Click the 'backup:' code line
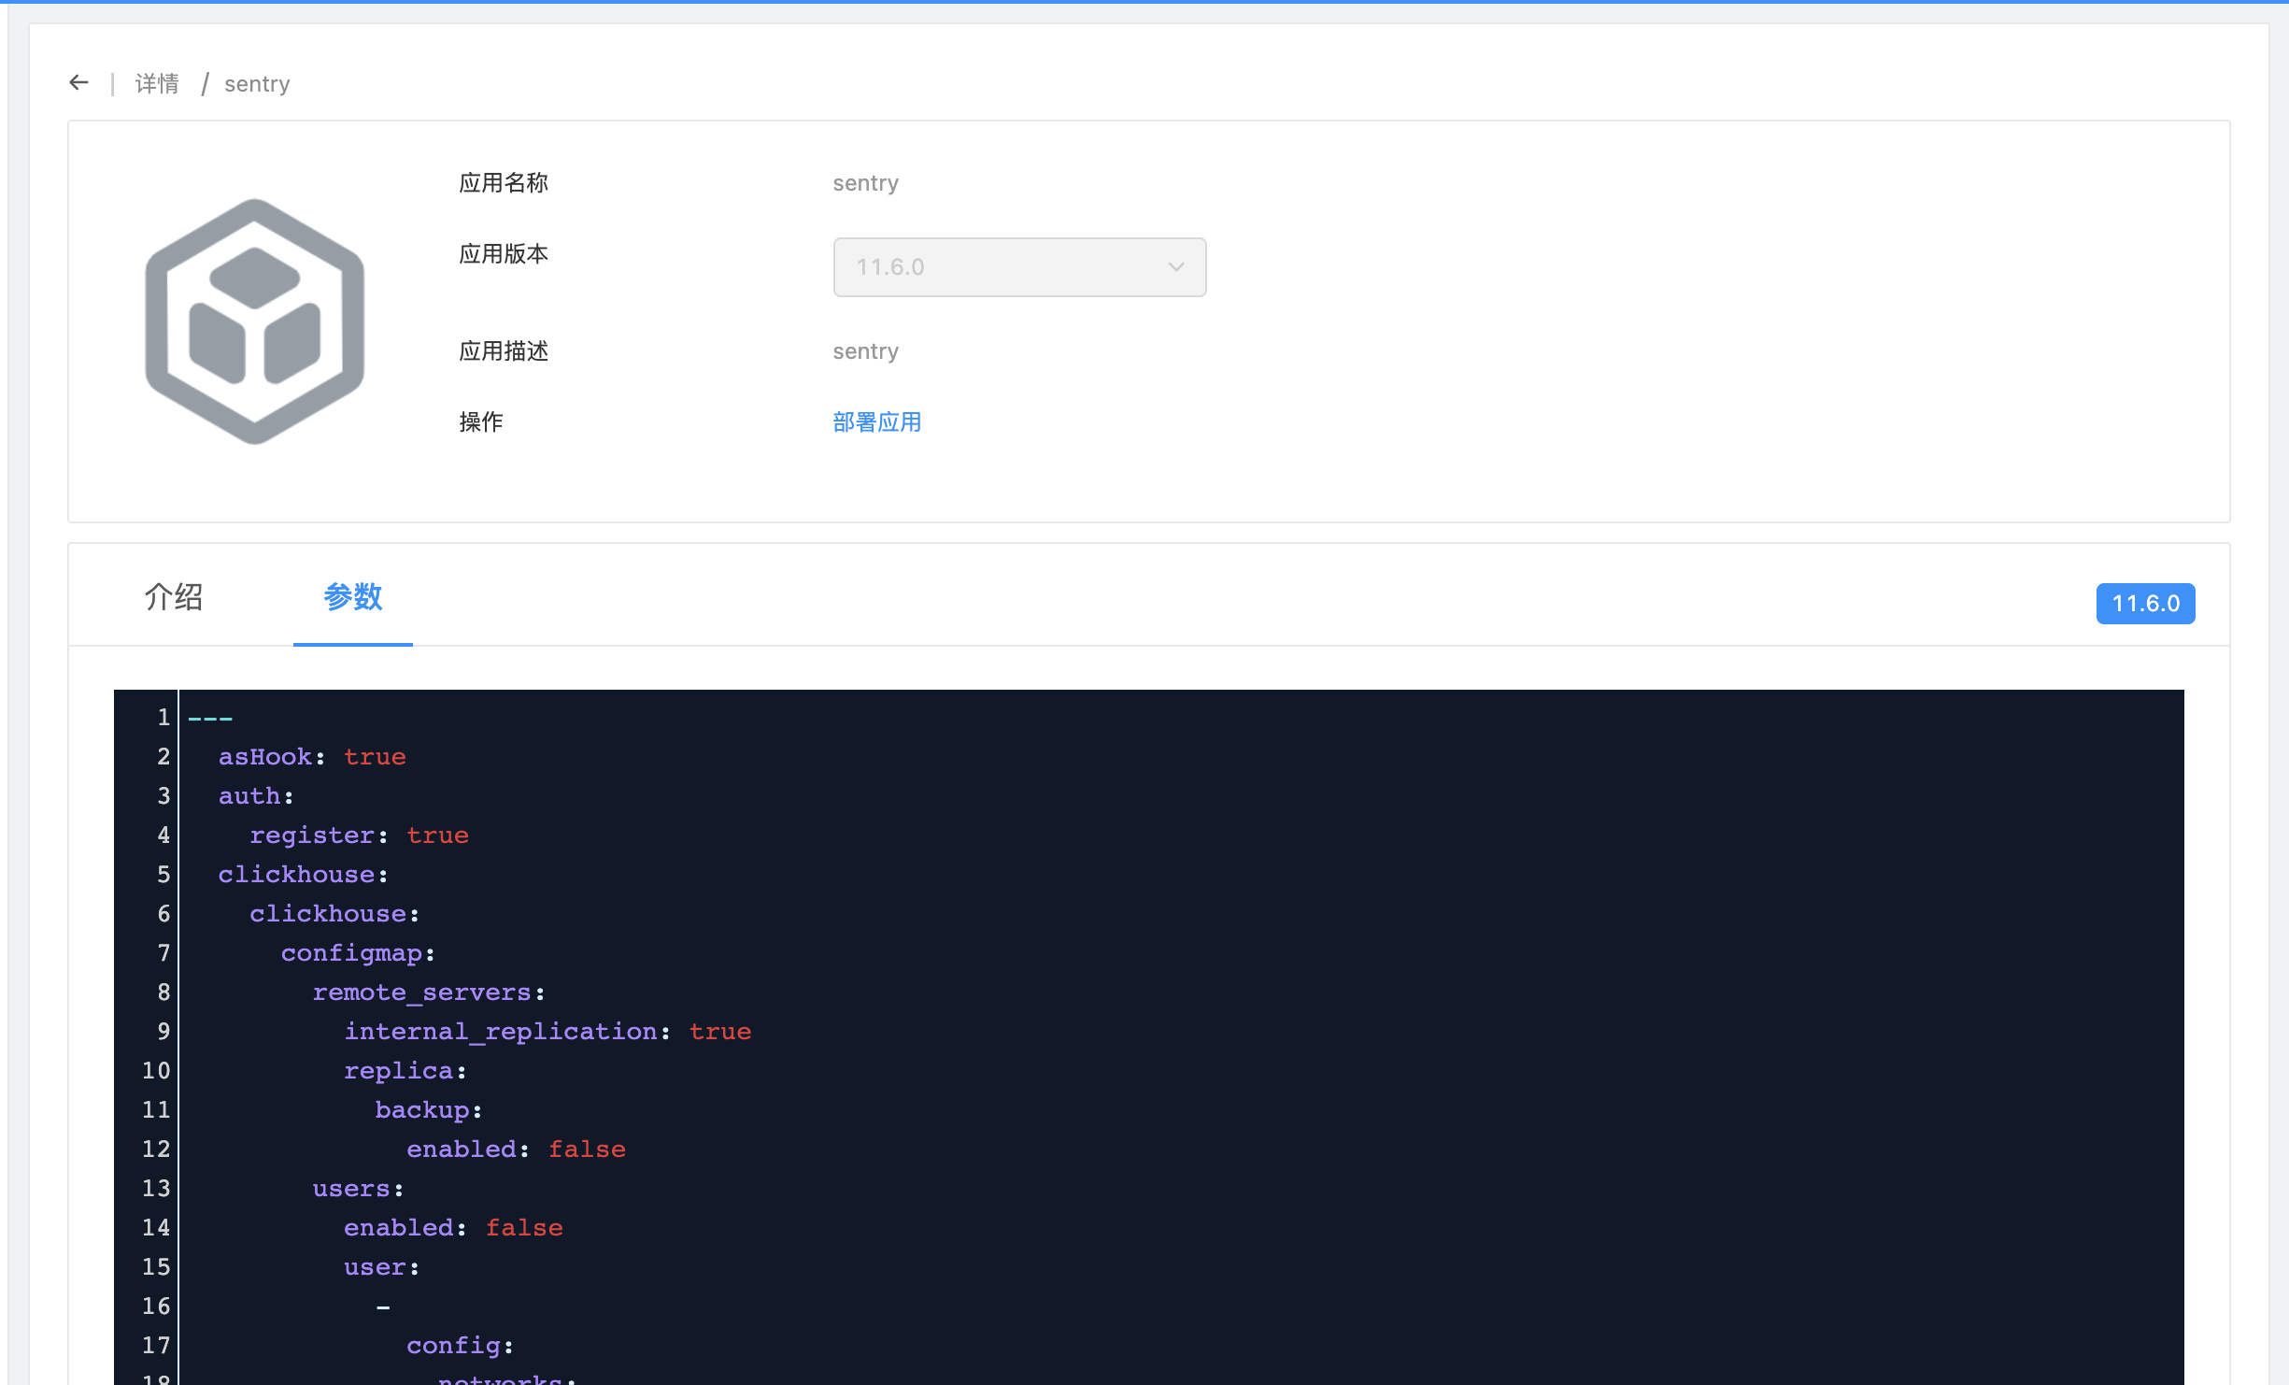 pyautogui.click(x=429, y=1110)
